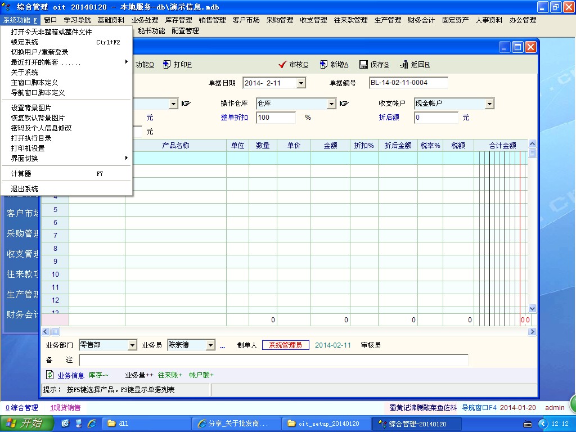This screenshot has height=432, width=576.
Task: Click the green refresh icon beside 业务信息
Action: [x=50, y=375]
